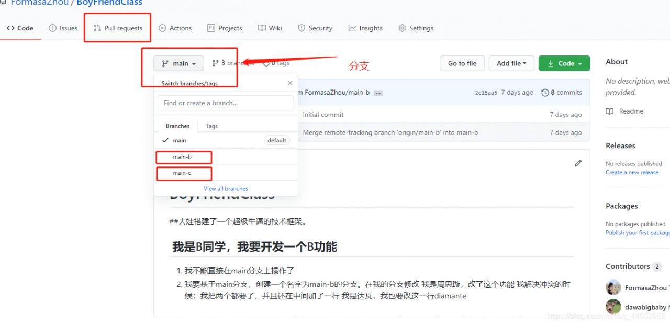This screenshot has height=325, width=670.
Task: Open the Releases heading link
Action: click(x=620, y=145)
